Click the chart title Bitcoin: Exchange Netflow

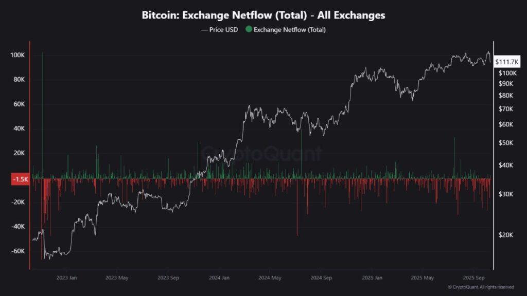(263, 15)
